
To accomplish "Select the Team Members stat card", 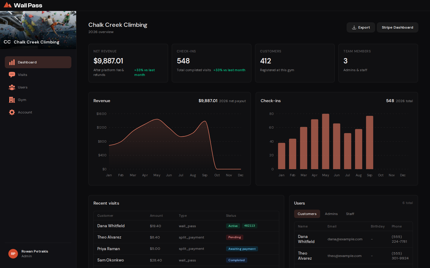I will point(378,63).
